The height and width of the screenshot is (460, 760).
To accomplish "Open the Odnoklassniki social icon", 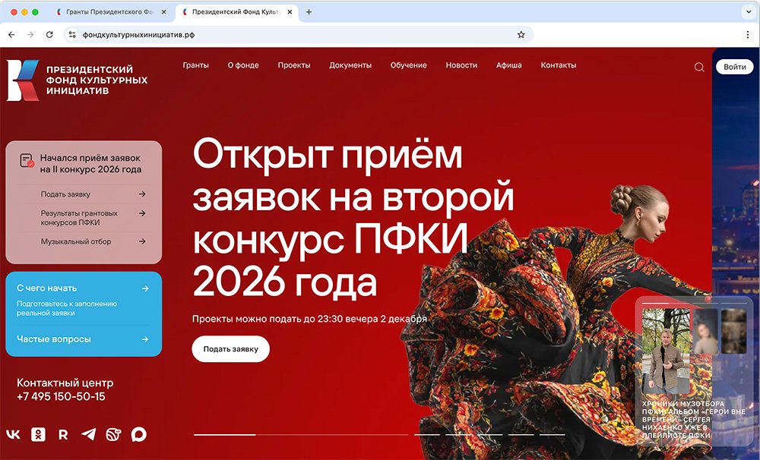I will click(38, 434).
